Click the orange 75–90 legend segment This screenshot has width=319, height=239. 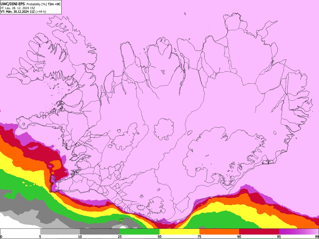219,232
